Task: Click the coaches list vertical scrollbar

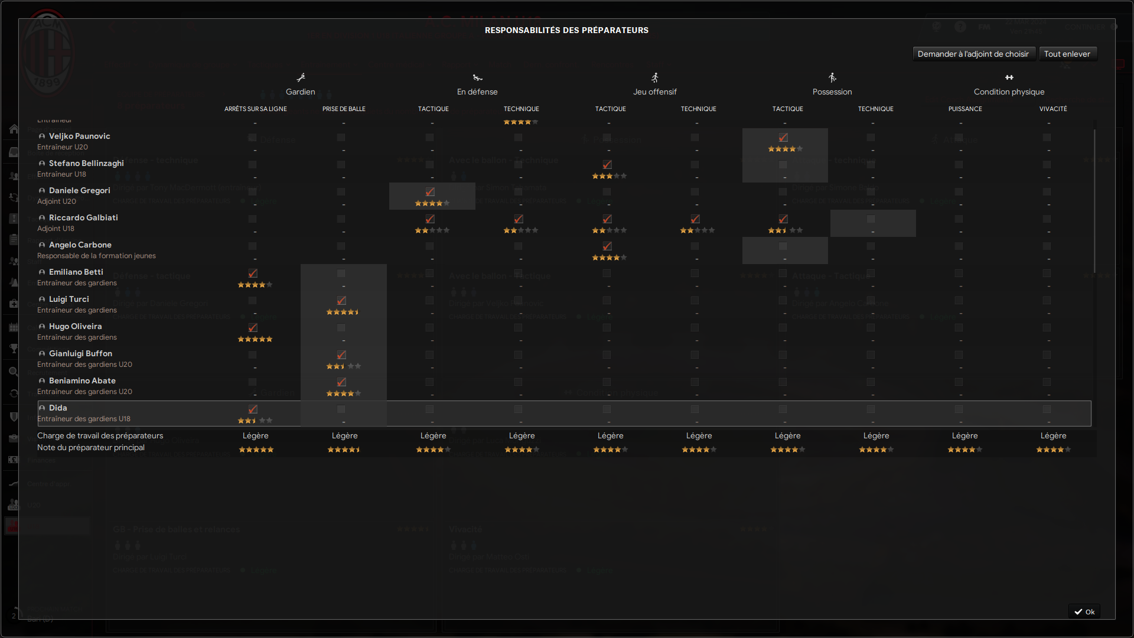Action: pos(1094,201)
